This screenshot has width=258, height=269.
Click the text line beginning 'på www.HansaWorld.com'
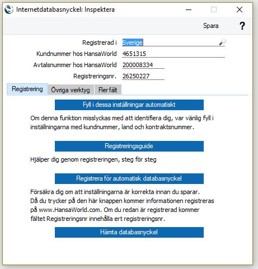pyautogui.click(x=115, y=210)
